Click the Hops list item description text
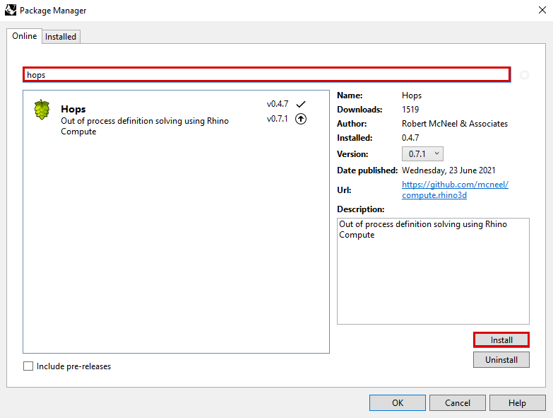Viewport: 553px width, 418px height. pos(145,126)
